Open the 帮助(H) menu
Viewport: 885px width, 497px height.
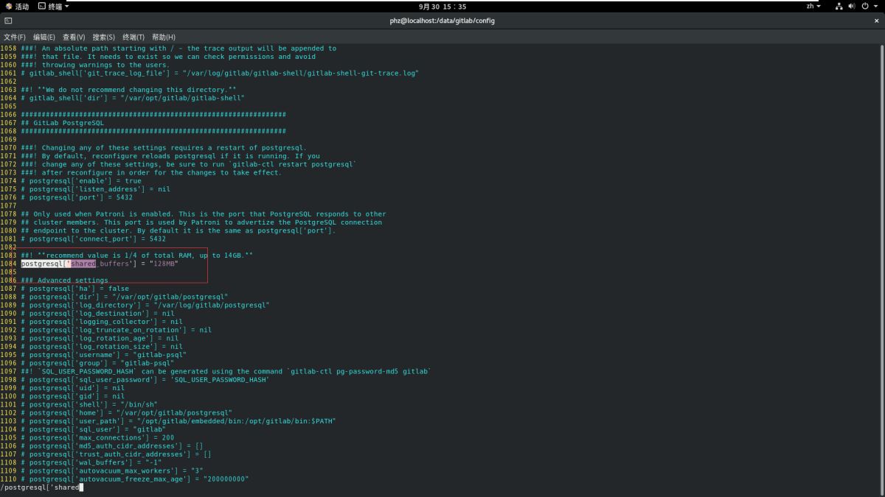point(164,37)
